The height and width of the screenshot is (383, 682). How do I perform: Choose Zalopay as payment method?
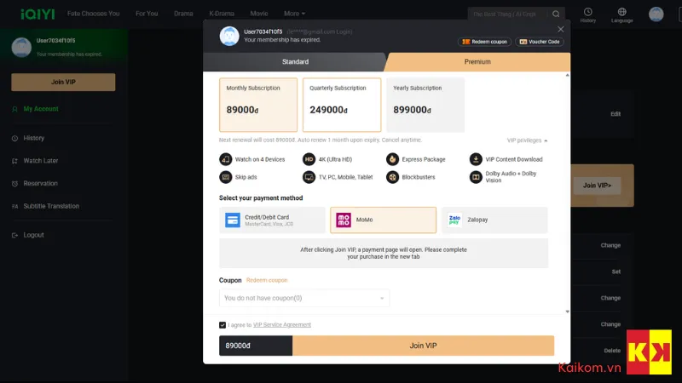[494, 220]
